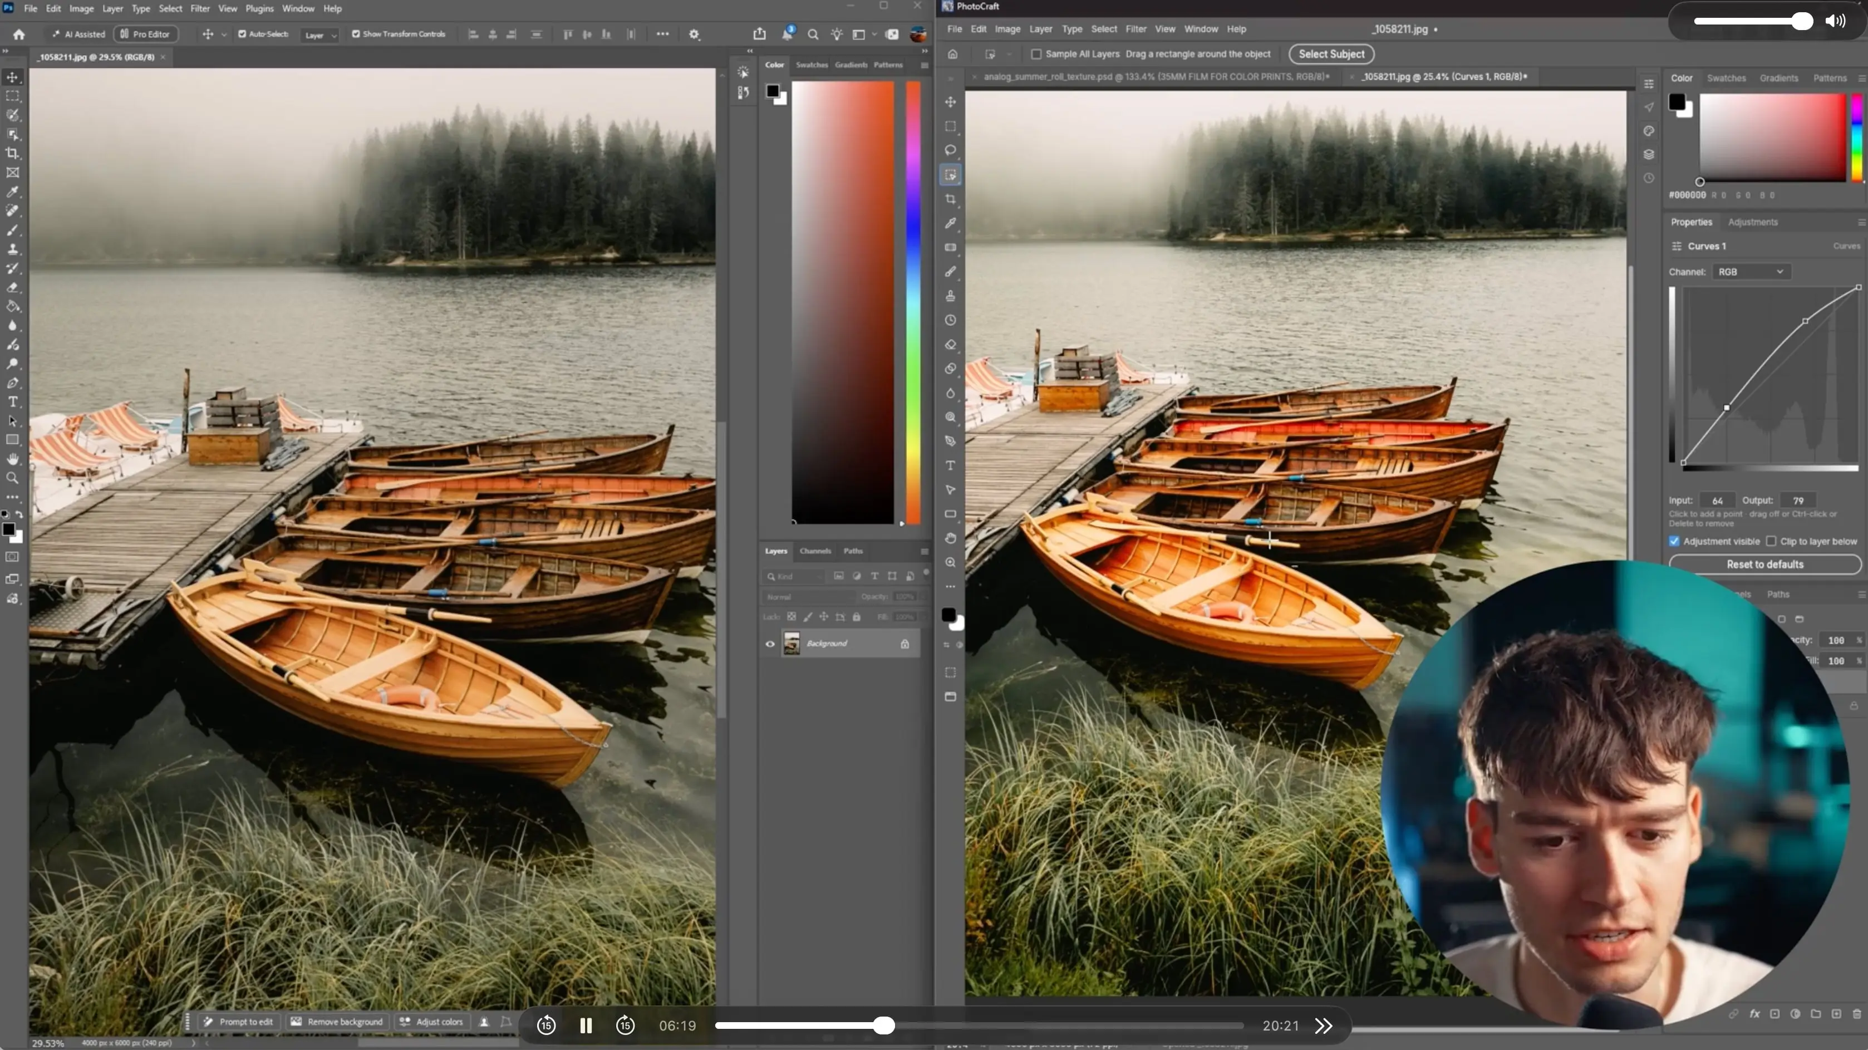Select the Crop tool in PhotoCraft toolbar
Image resolution: width=1868 pixels, height=1050 pixels.
(x=950, y=199)
